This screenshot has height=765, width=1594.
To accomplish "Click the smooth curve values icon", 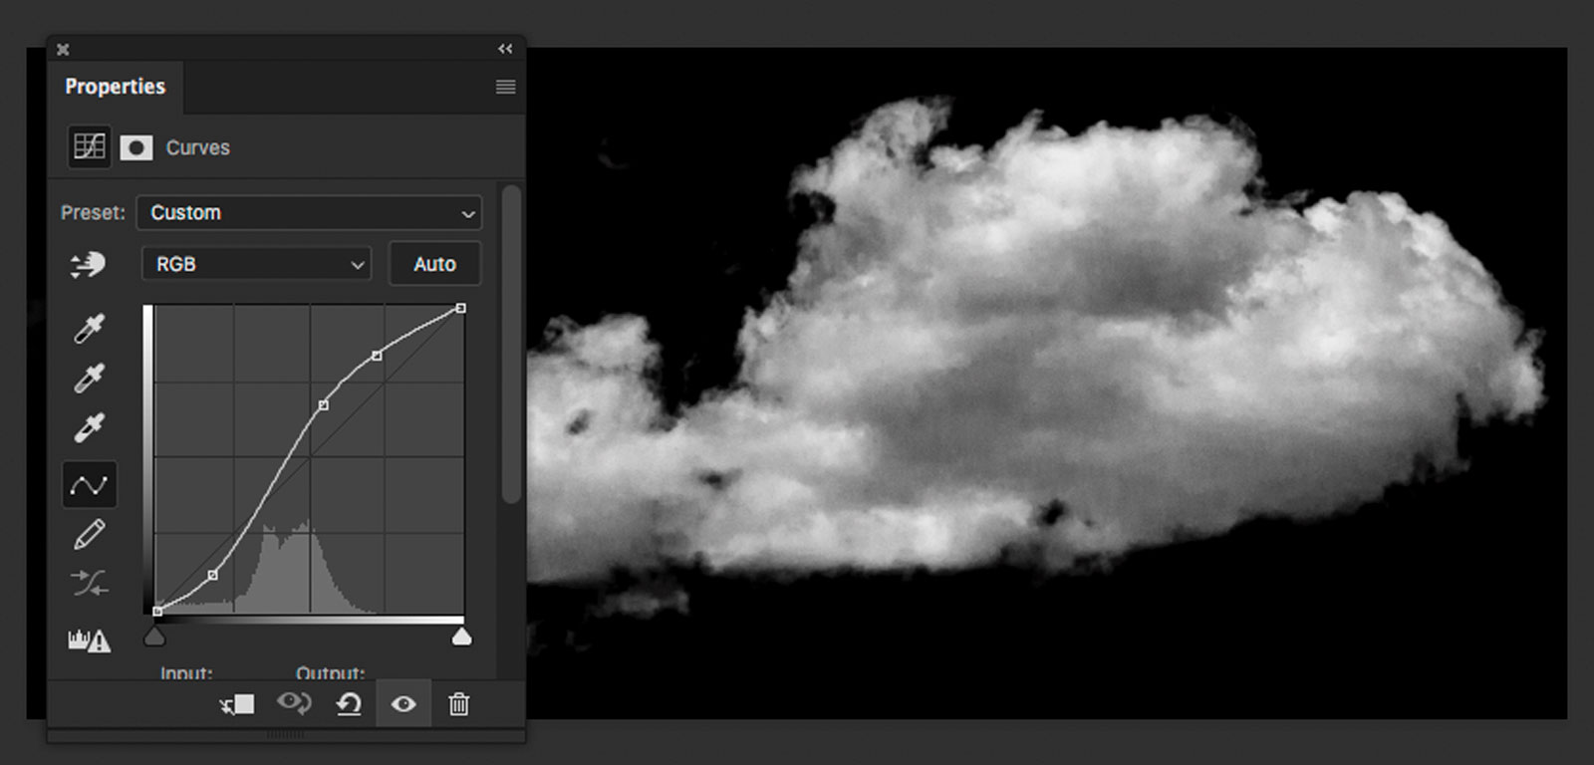I will pyautogui.click(x=89, y=584).
